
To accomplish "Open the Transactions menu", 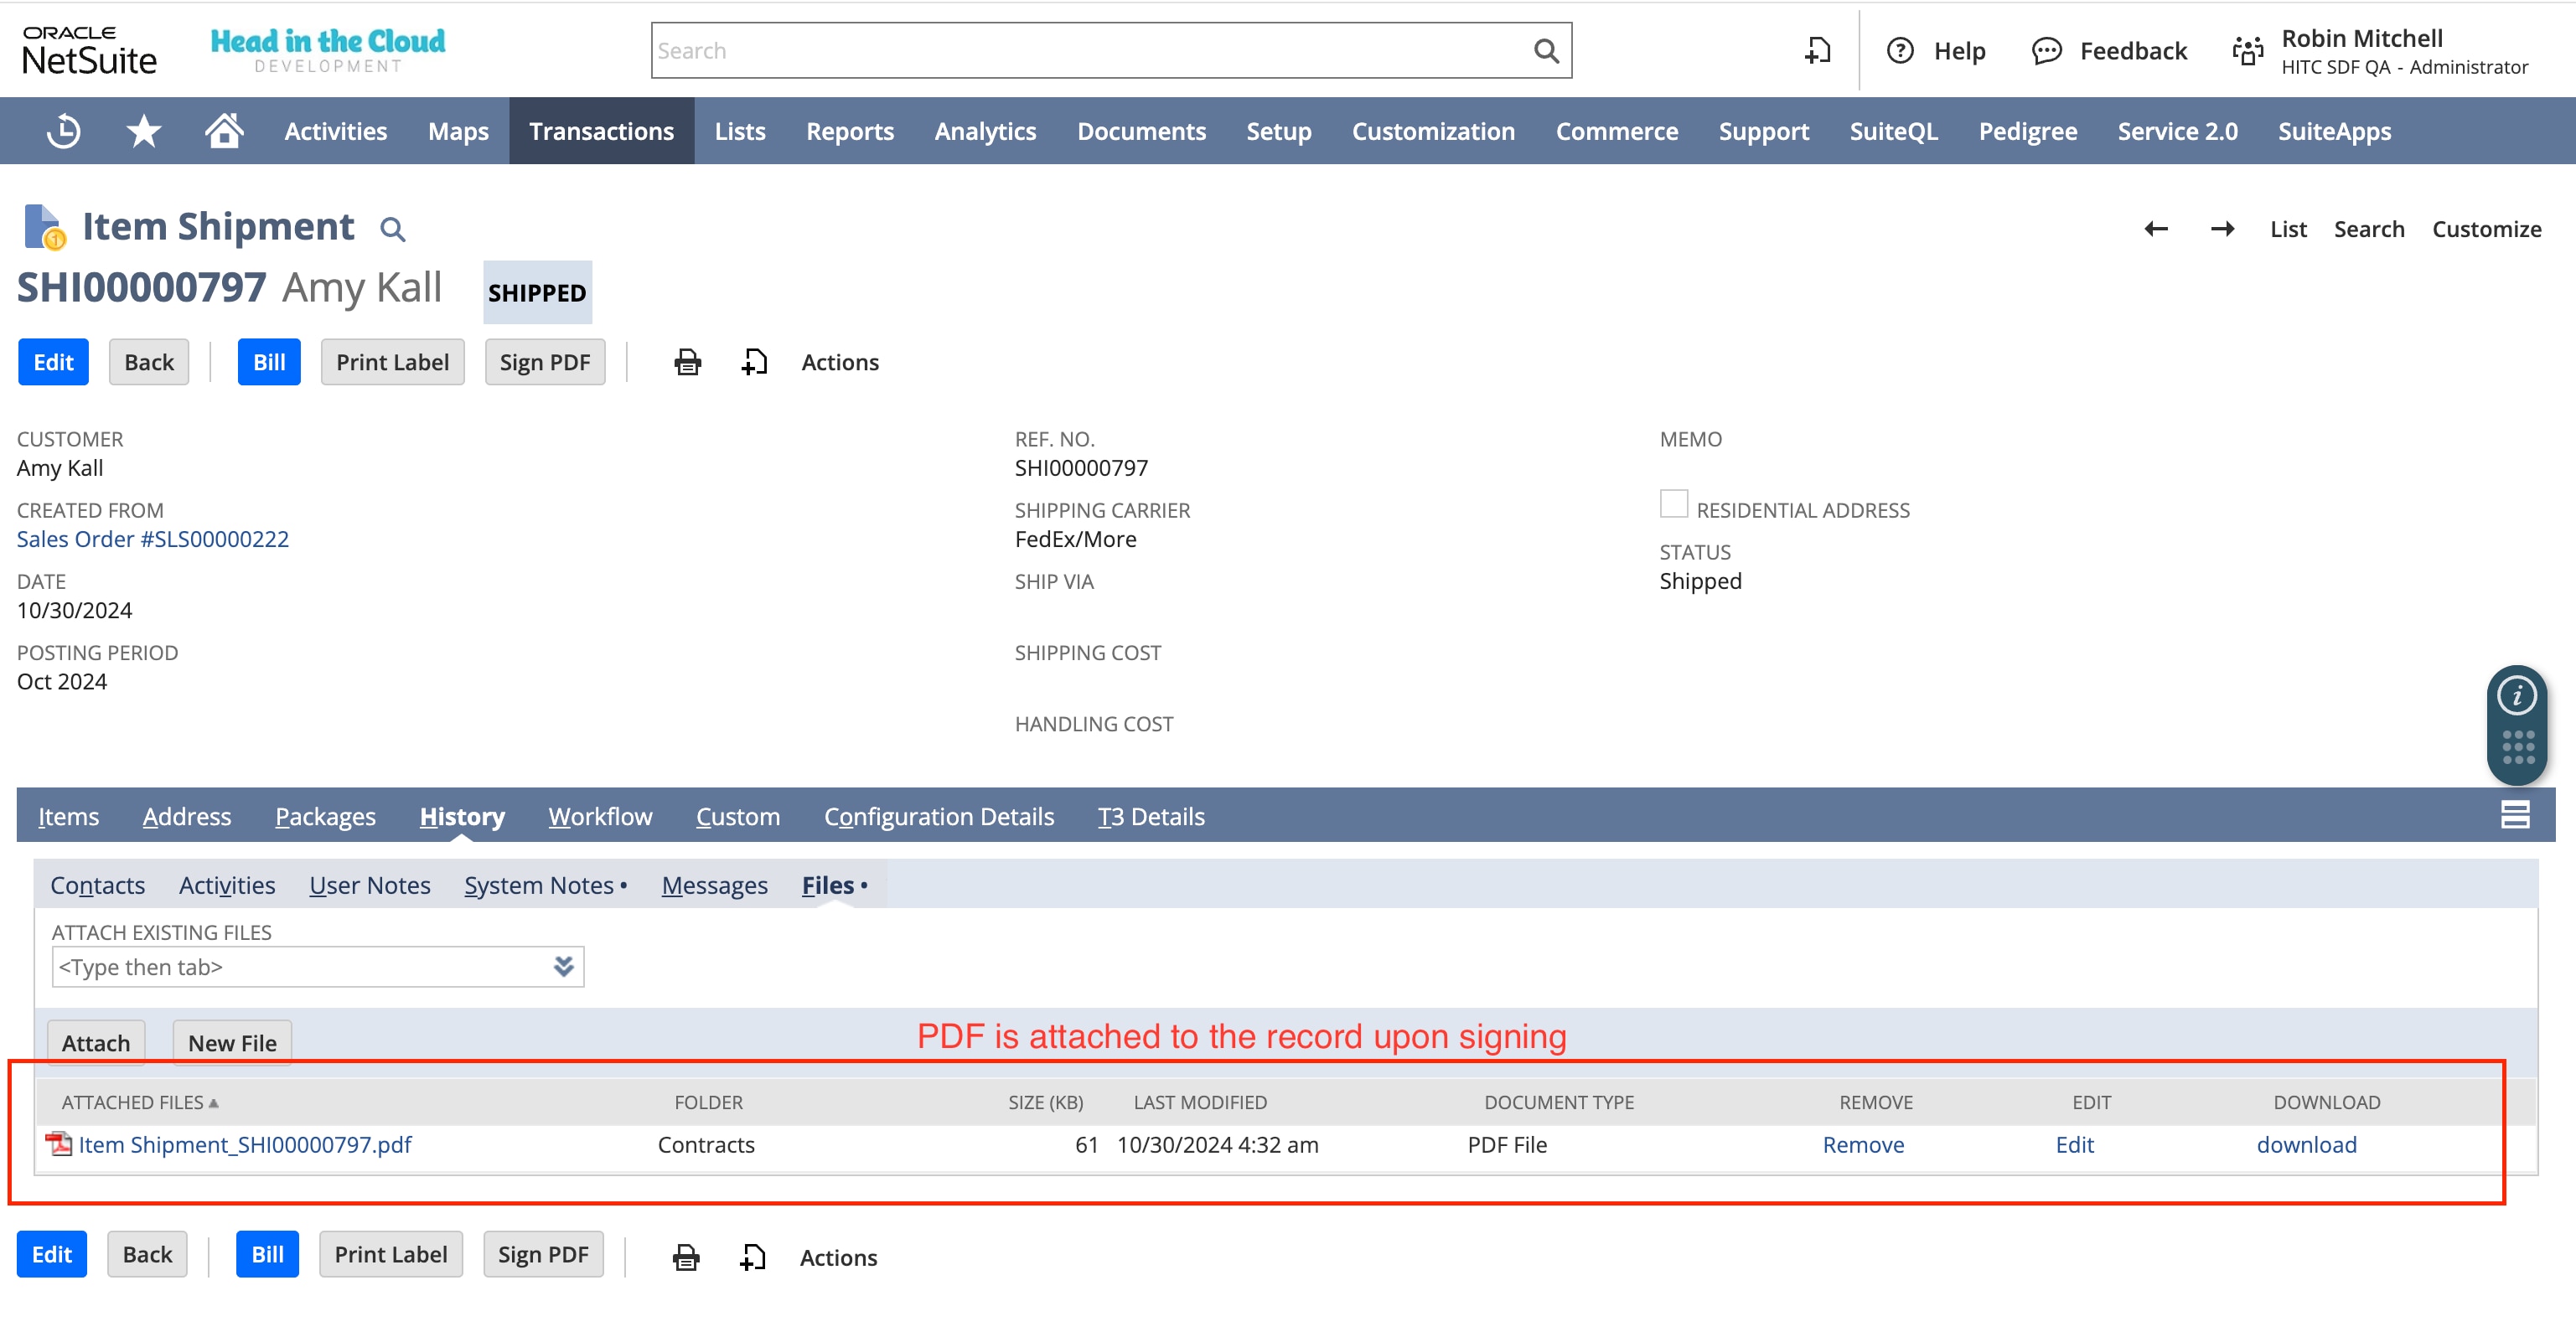I will tap(601, 131).
